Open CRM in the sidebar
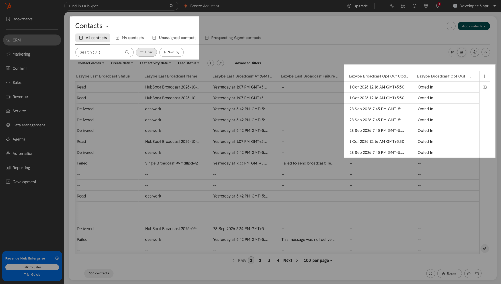Viewport: 501px width, 284px height. point(32,40)
